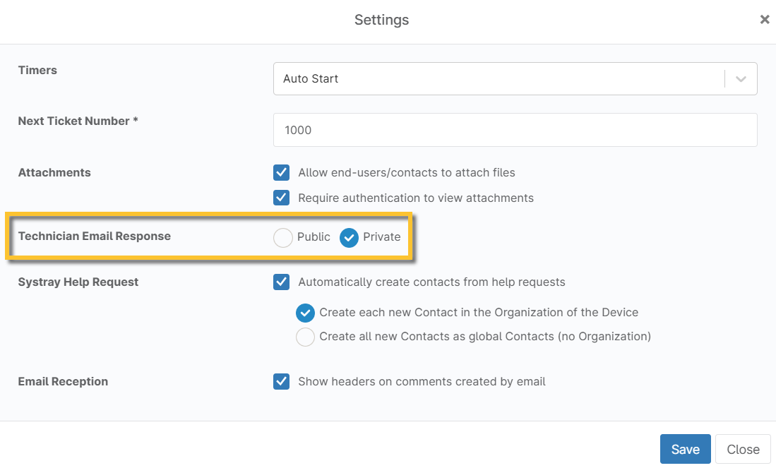Image resolution: width=776 pixels, height=468 pixels.
Task: Select the Public radio button
Action: [x=282, y=238]
